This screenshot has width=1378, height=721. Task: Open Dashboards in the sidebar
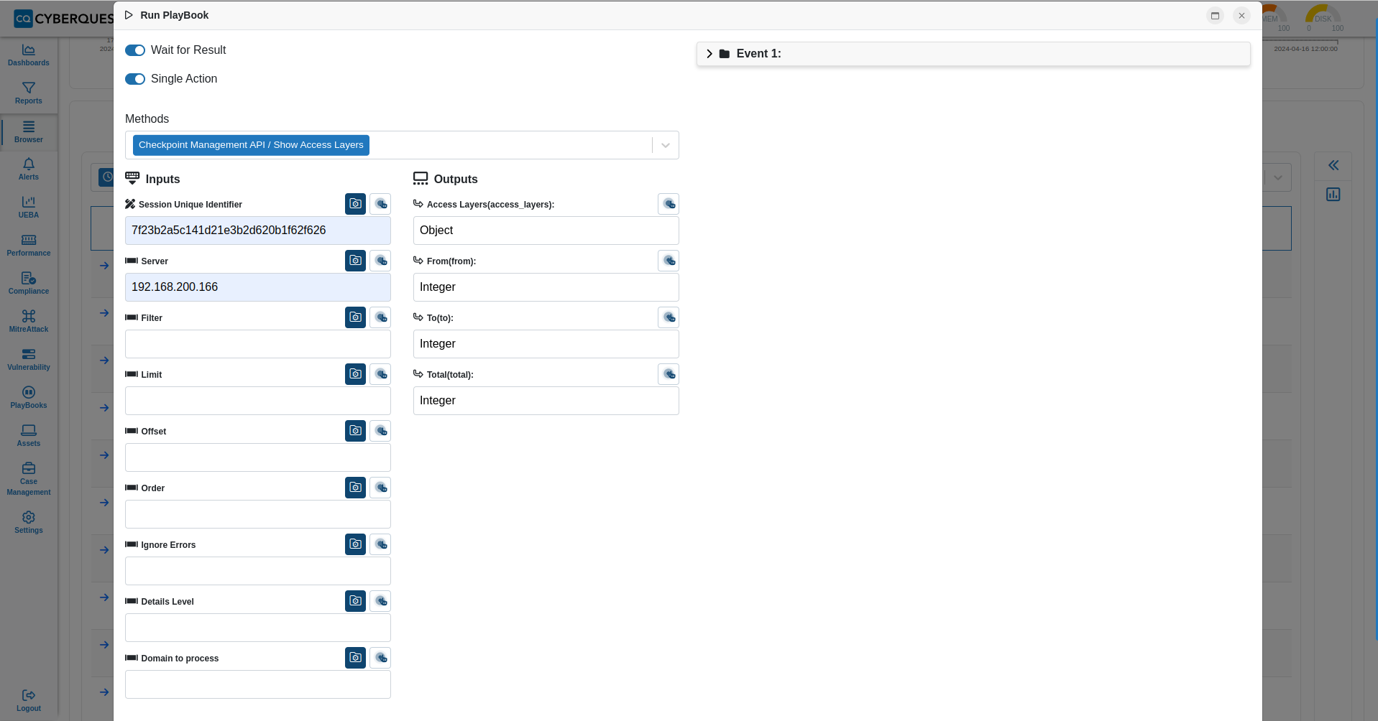[x=29, y=55]
